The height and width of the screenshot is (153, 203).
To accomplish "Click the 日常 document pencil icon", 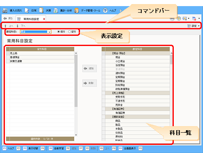I will (27, 11).
